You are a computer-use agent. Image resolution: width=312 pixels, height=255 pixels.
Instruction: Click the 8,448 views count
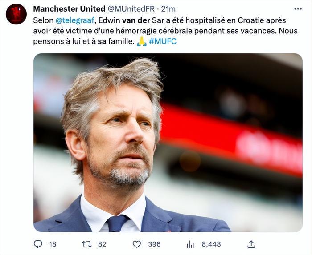(211, 244)
